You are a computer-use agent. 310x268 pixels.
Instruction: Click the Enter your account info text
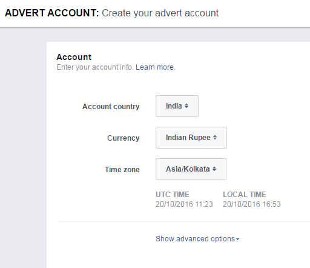coord(95,67)
